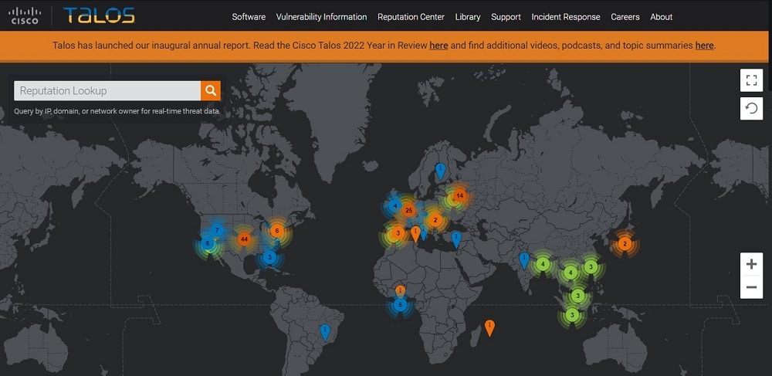Click the first 'here' link for Year in Review
This screenshot has height=376, width=772.
[x=438, y=46]
